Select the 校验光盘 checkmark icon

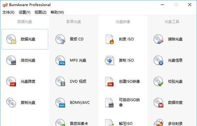158,81
